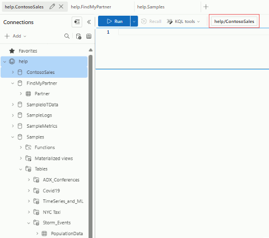Screen dimensions: 269x238
Task: Add a new query tab
Action: [206, 7]
